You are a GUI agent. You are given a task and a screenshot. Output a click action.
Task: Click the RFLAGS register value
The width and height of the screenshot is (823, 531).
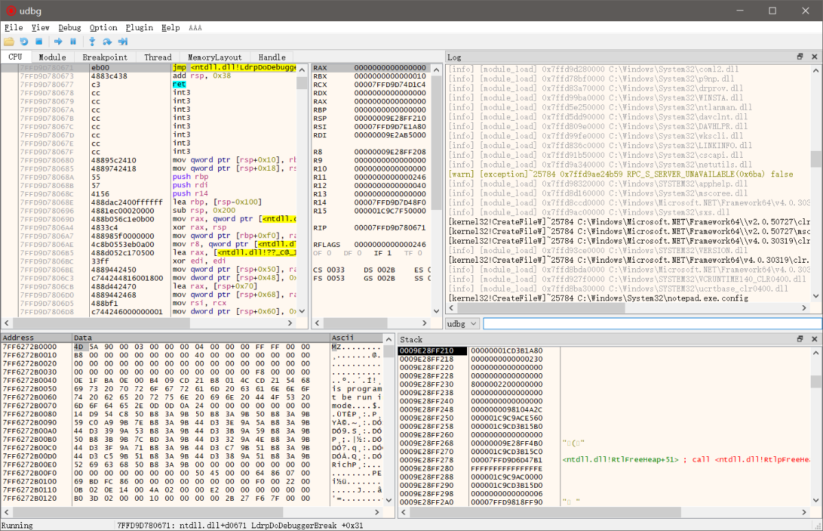[390, 244]
